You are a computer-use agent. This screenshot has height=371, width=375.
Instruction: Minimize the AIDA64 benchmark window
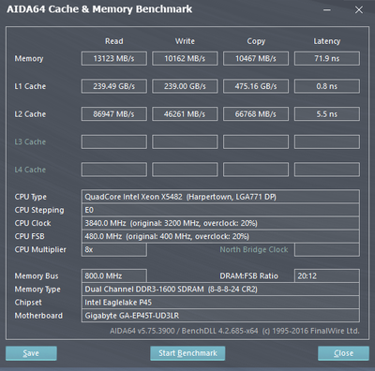pos(327,10)
